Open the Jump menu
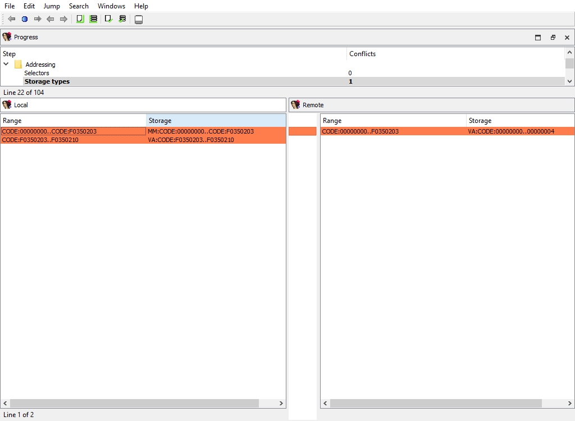 (x=52, y=6)
